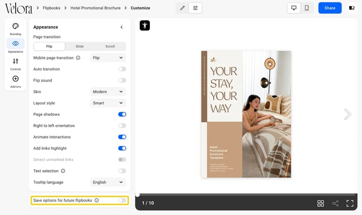Open the accessibility figure button
The height and width of the screenshot is (215, 362).
pos(145,26)
